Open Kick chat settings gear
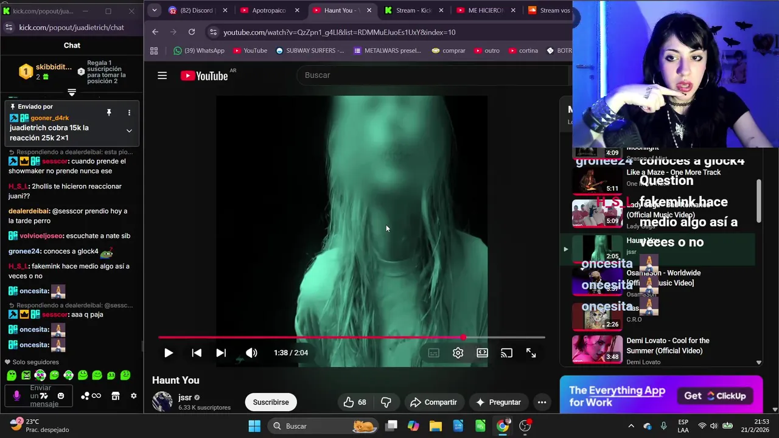The image size is (779, 438). (x=134, y=396)
